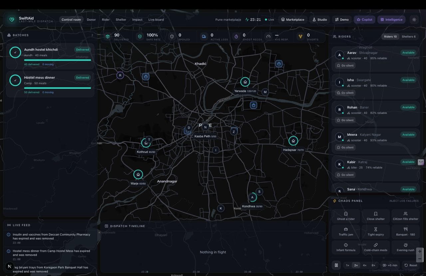Screen dimensions: 426x276
Task: Click the Aundh hostel khichdi checkmark circle
Action: pyautogui.click(x=15, y=52)
